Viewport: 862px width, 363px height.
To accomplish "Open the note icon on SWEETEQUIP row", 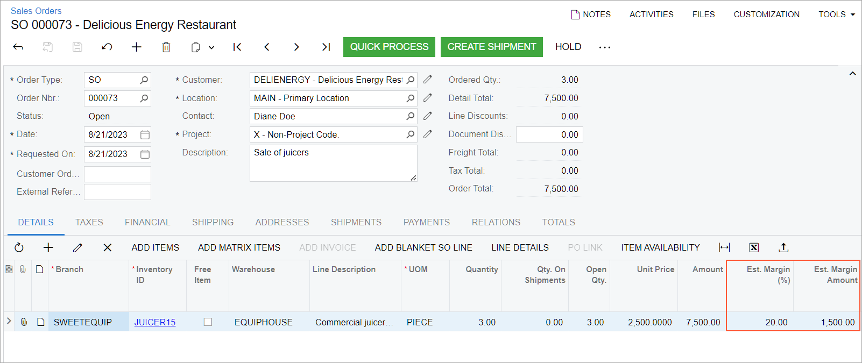I will [40, 322].
